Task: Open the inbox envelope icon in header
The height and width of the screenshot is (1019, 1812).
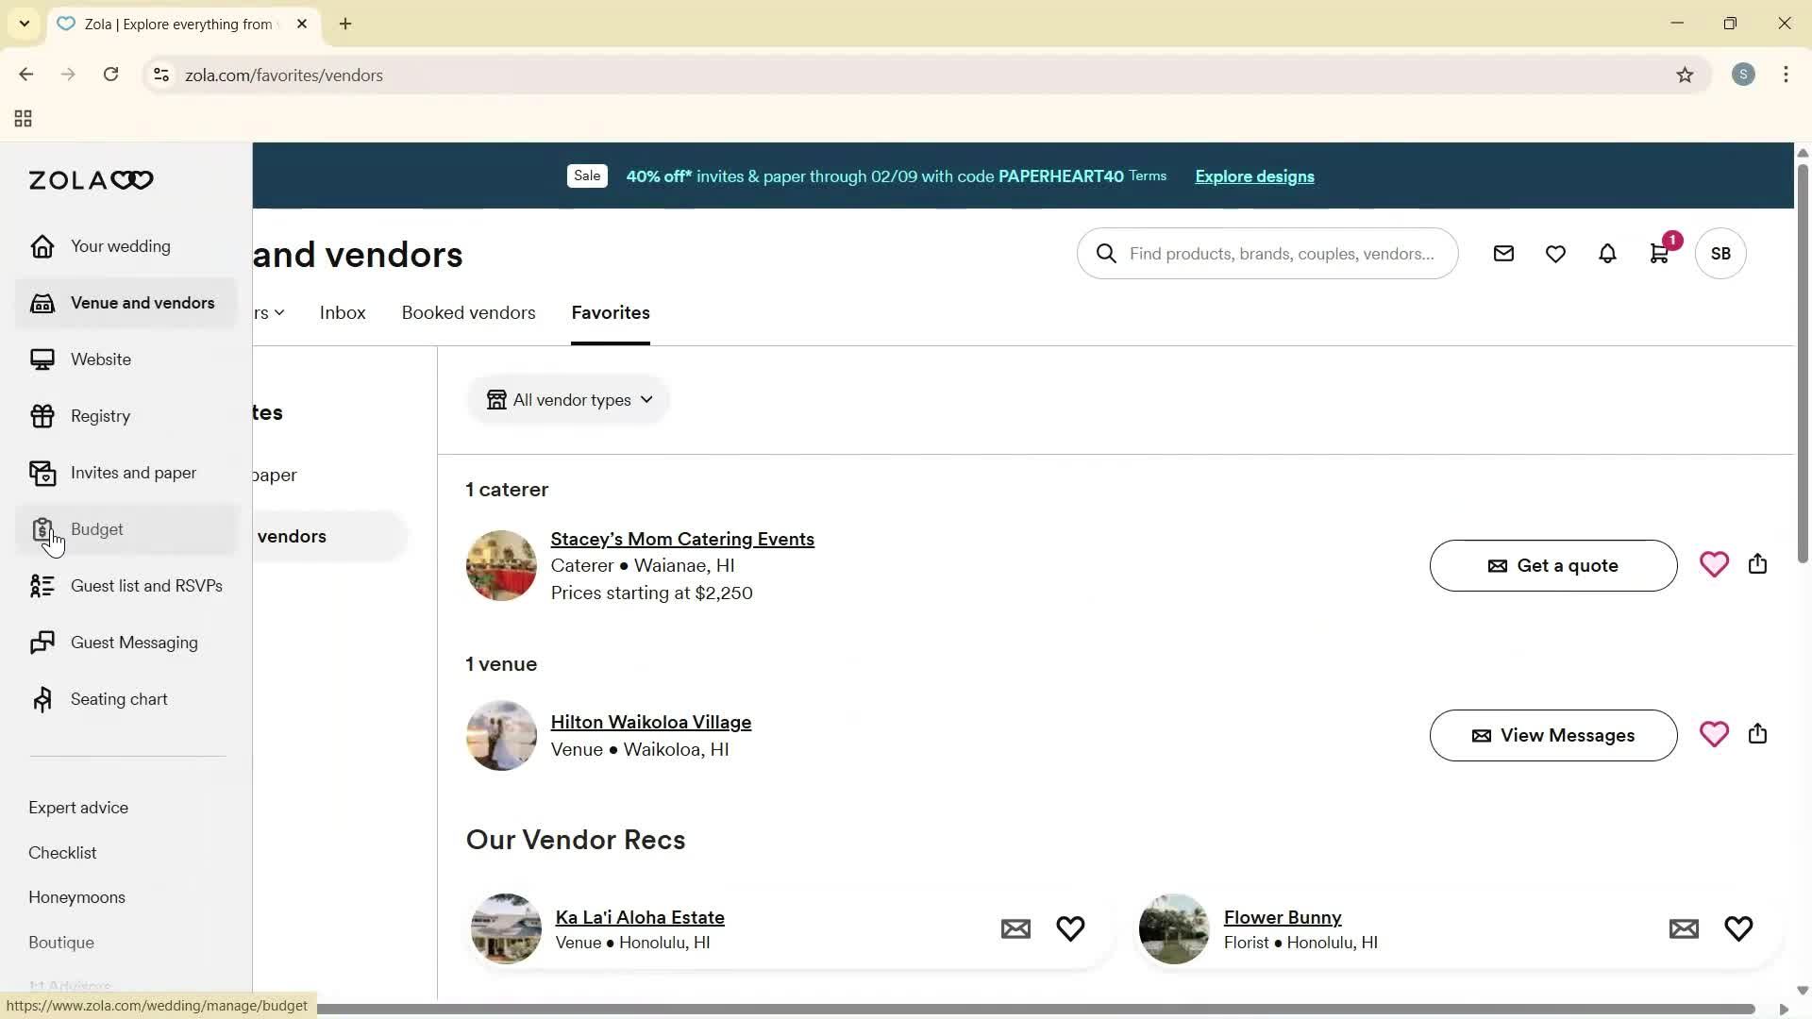Action: [x=1503, y=253]
